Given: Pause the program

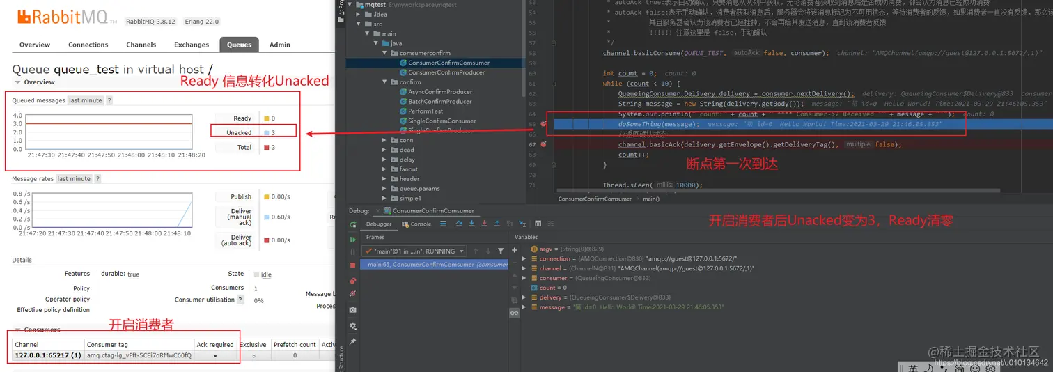Looking at the screenshot, I should click(x=353, y=251).
